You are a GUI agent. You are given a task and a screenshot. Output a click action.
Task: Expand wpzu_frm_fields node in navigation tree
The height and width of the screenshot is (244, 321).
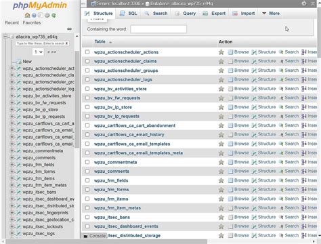pos(12,165)
